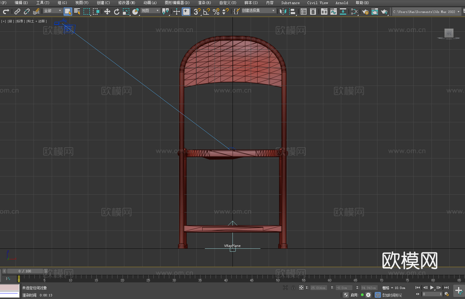Image resolution: width=465 pixels, height=299 pixels.
Task: Open the 渲染(R) menu
Action: 204,3
